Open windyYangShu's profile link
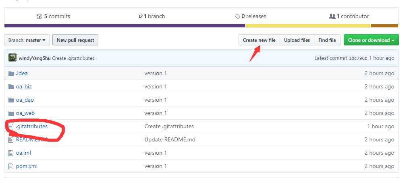The image size is (409, 178). pyautogui.click(x=35, y=58)
